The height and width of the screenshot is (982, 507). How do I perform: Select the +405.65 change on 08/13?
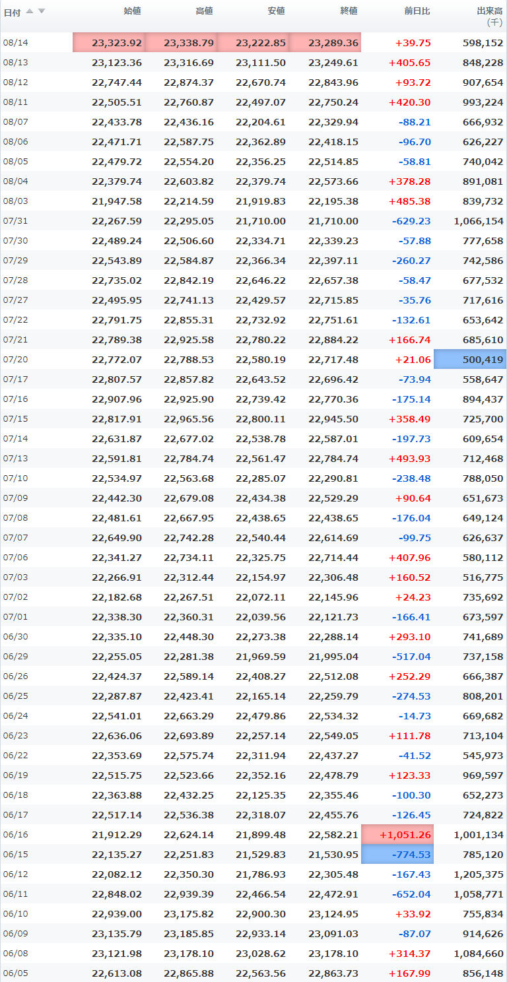[410, 62]
